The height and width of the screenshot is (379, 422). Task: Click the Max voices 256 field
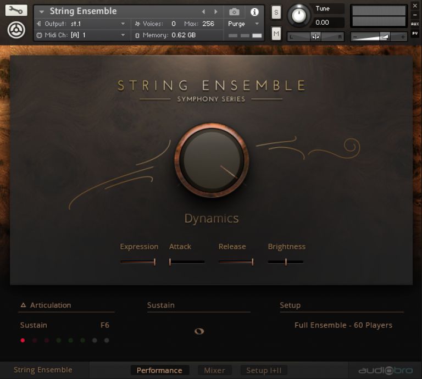pos(208,24)
